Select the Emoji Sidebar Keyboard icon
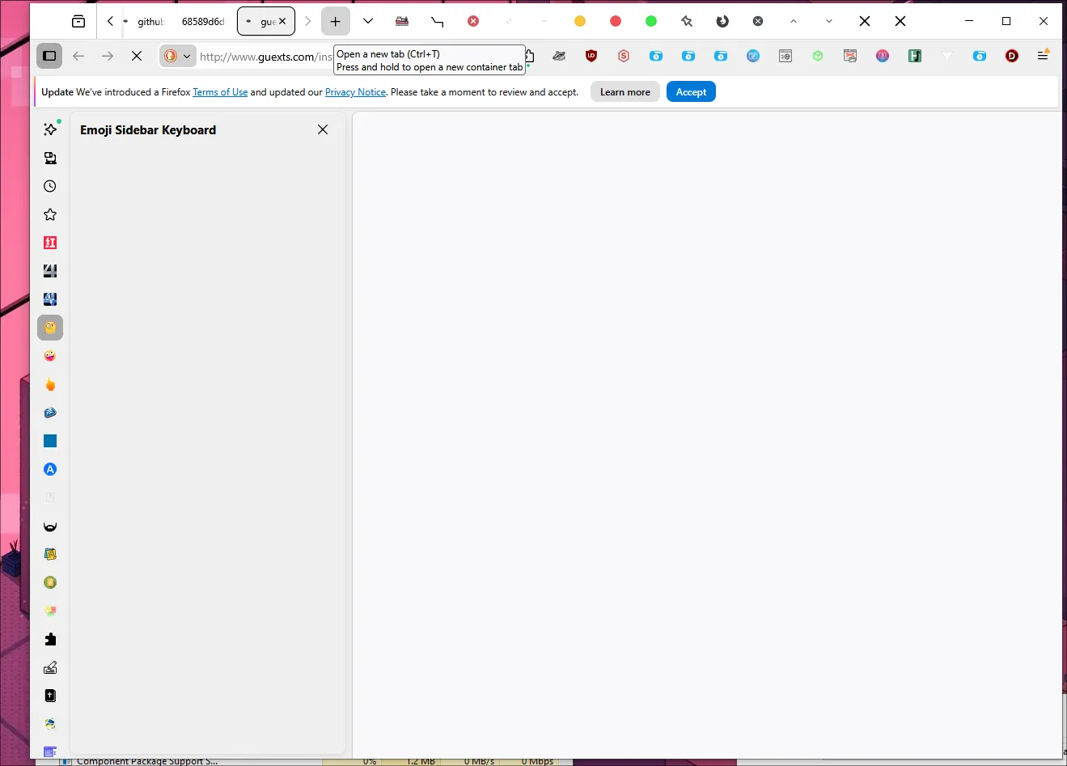 point(49,328)
